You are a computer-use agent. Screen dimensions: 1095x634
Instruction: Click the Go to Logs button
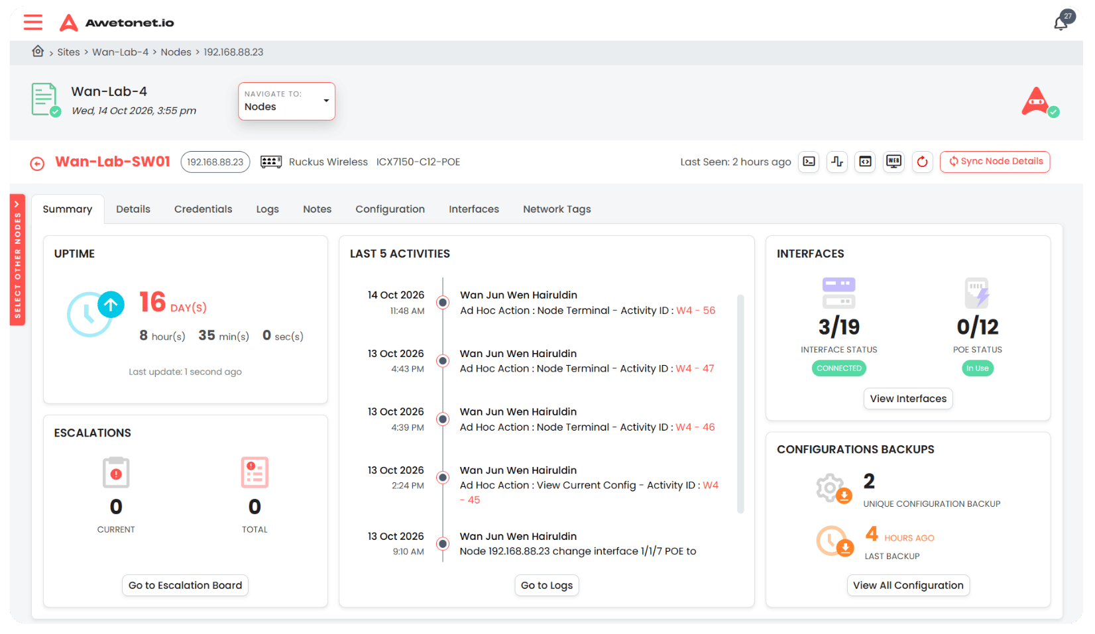546,586
